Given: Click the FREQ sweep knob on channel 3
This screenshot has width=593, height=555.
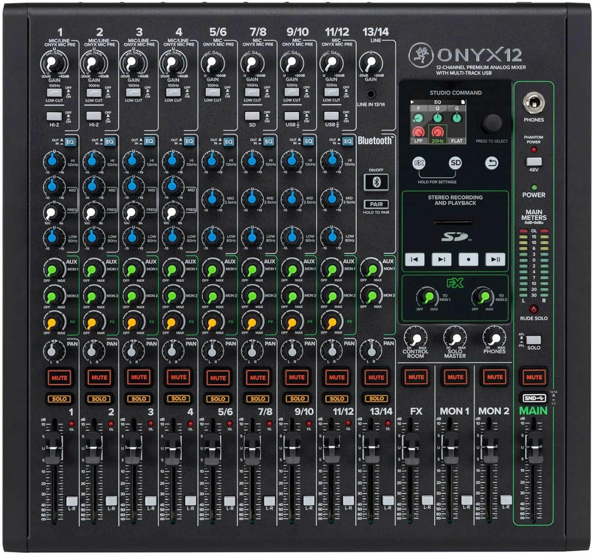Looking at the screenshot, I should [x=133, y=213].
